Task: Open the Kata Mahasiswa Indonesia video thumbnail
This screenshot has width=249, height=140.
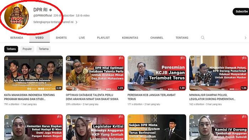Action: [33, 73]
